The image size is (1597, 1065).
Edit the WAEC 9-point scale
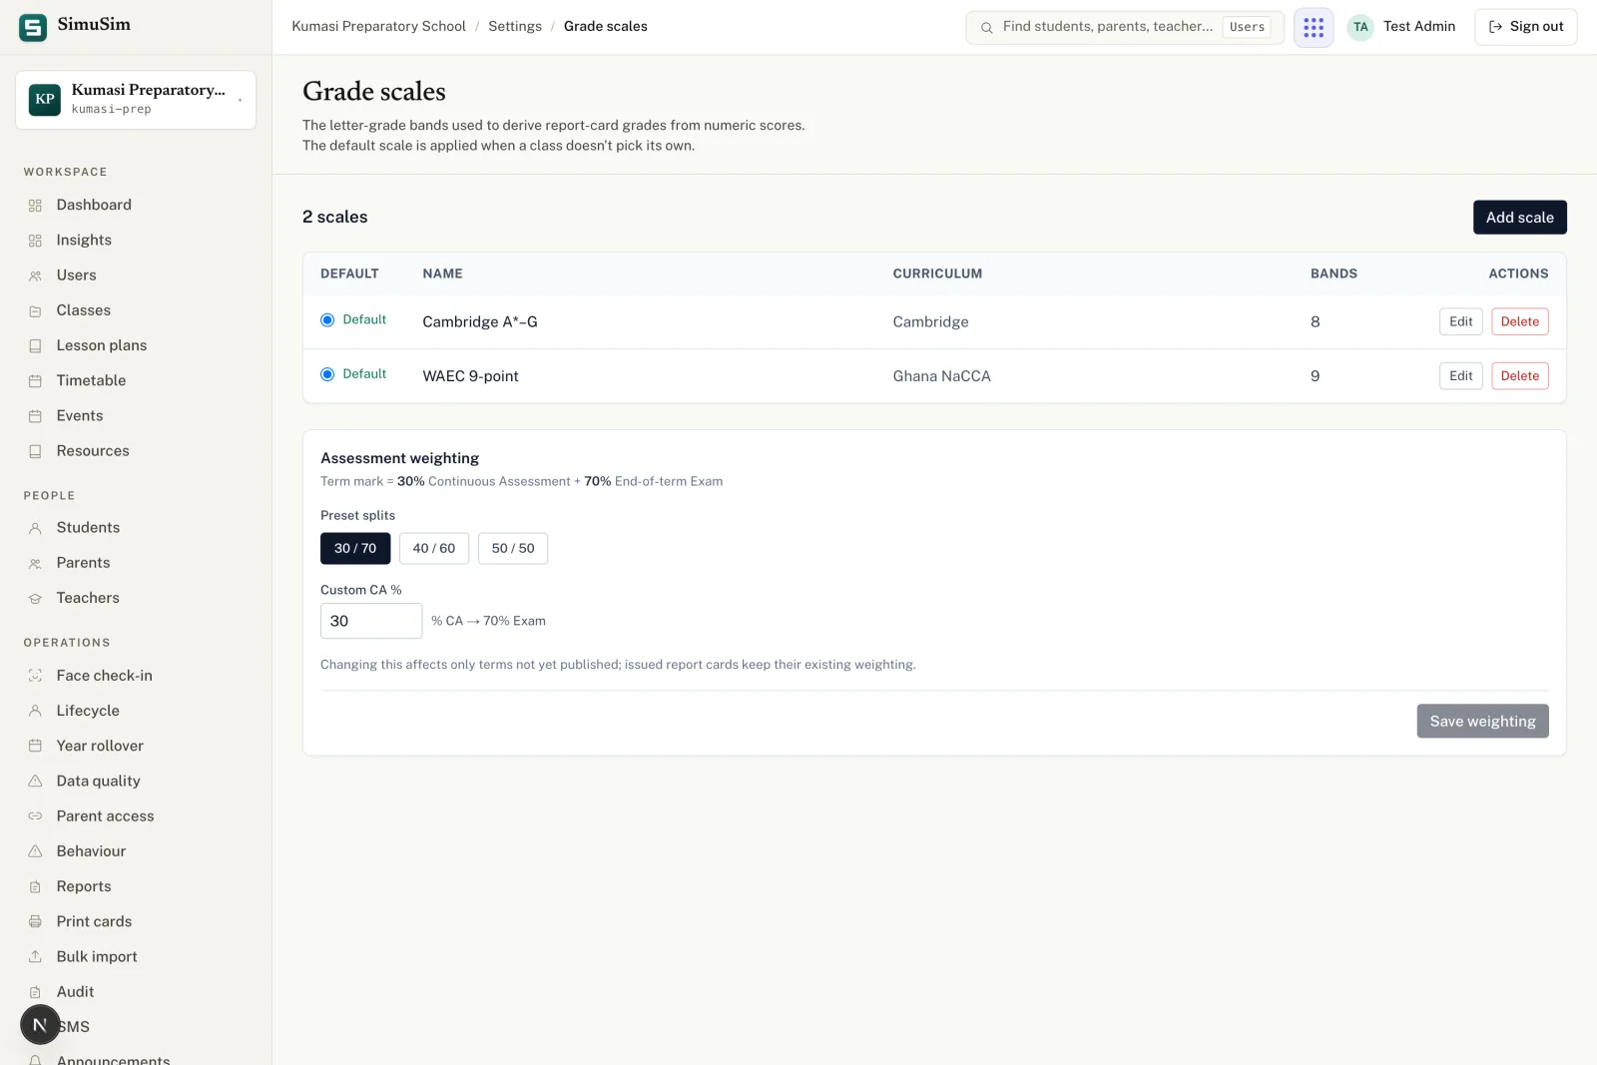point(1460,375)
